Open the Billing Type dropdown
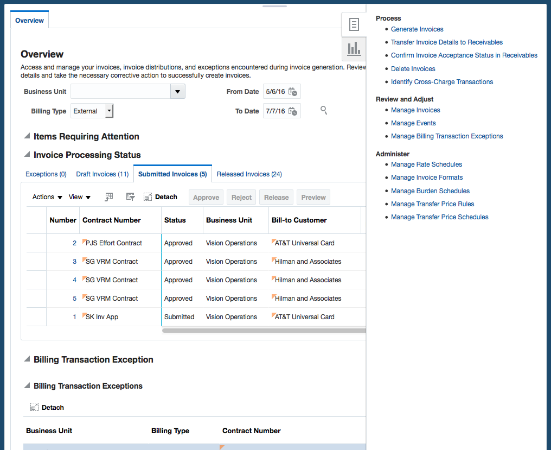This screenshot has width=551, height=450. [x=109, y=111]
